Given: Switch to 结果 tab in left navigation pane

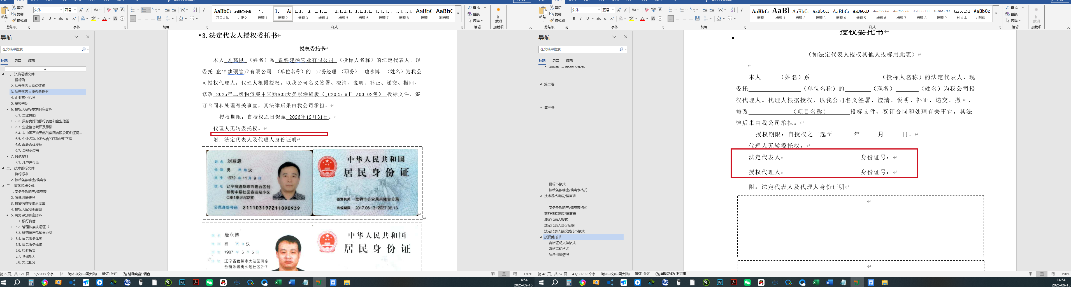Looking at the screenshot, I should pos(32,60).
